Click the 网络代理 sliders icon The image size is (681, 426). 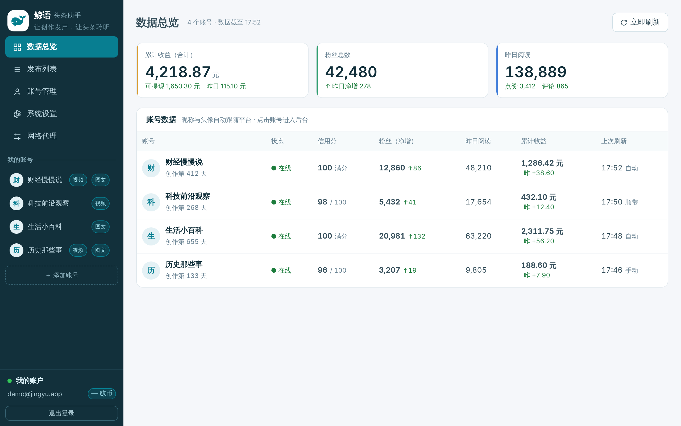[17, 136]
